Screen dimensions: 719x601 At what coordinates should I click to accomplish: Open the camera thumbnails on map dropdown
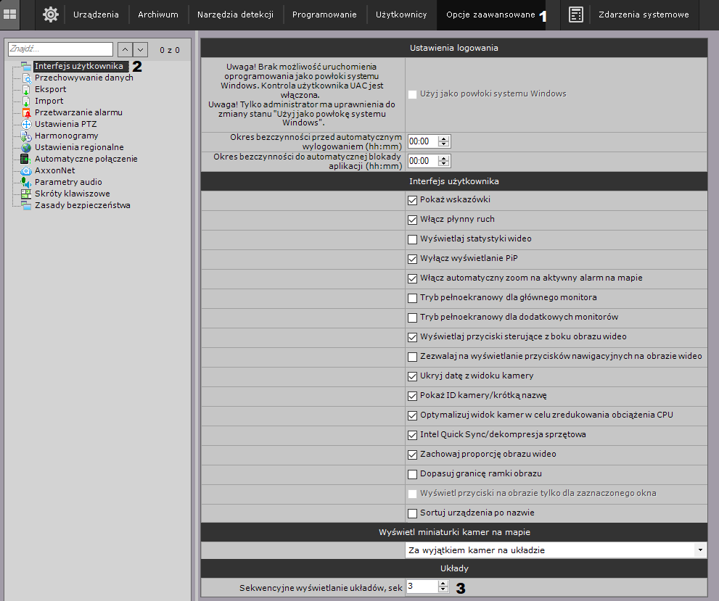[699, 550]
